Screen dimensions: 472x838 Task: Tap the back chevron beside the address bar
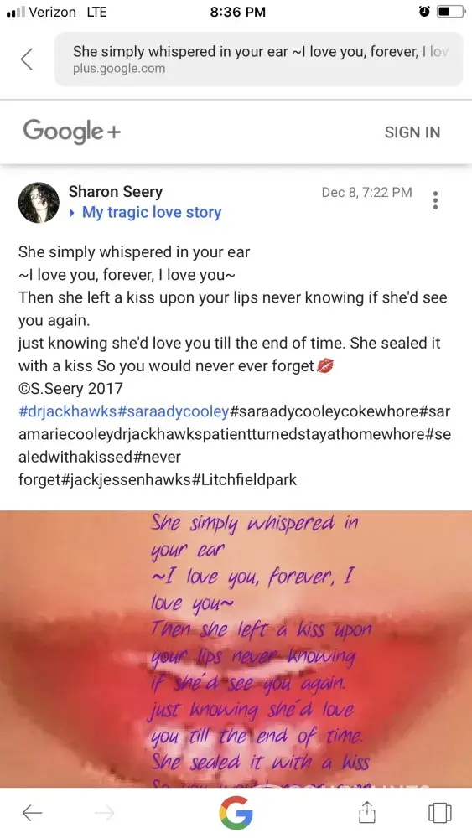[27, 59]
